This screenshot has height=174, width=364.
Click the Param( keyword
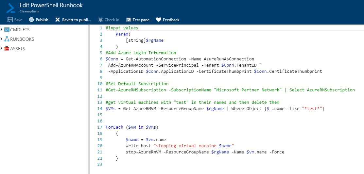(x=123, y=34)
